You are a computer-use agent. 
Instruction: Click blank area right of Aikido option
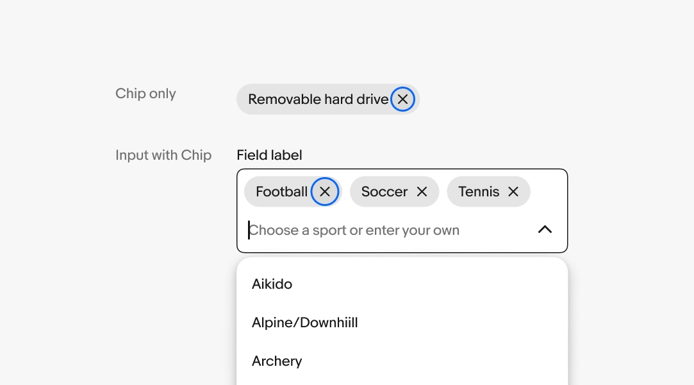coord(449,284)
